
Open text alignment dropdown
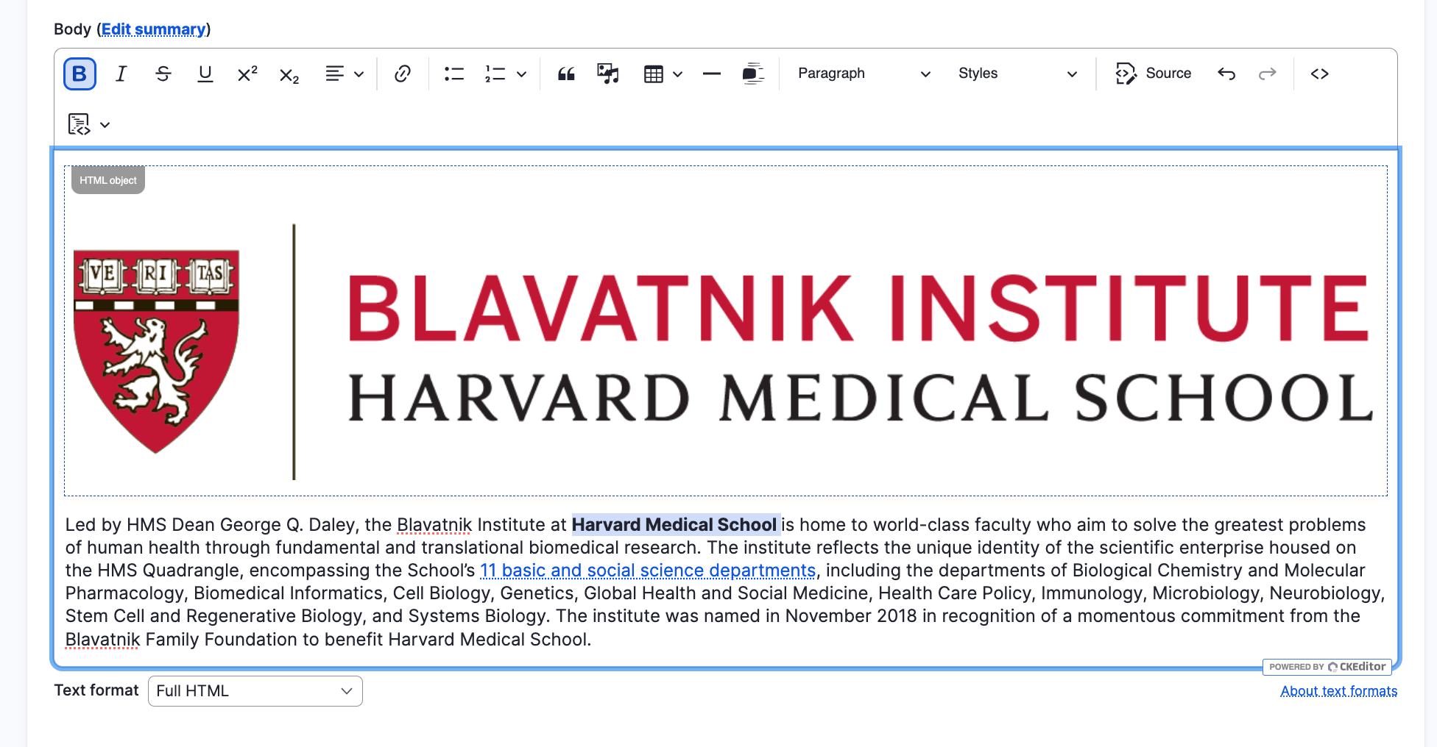[x=344, y=74]
